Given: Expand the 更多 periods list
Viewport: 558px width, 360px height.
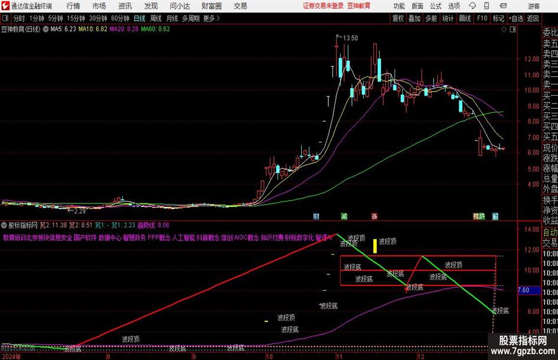Looking at the screenshot, I should pyautogui.click(x=211, y=18).
